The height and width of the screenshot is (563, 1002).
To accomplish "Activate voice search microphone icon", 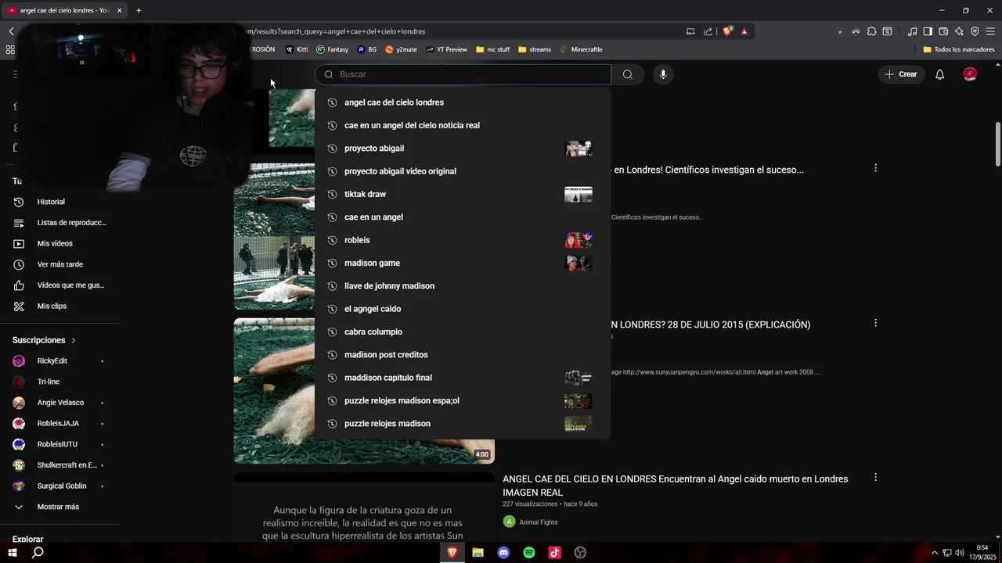I will 663,74.
